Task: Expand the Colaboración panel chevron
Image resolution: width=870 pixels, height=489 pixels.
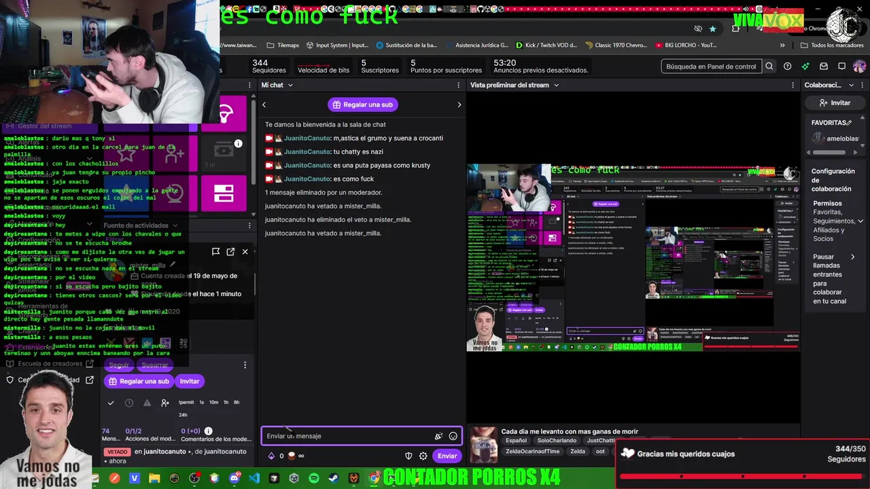Action: tap(851, 85)
